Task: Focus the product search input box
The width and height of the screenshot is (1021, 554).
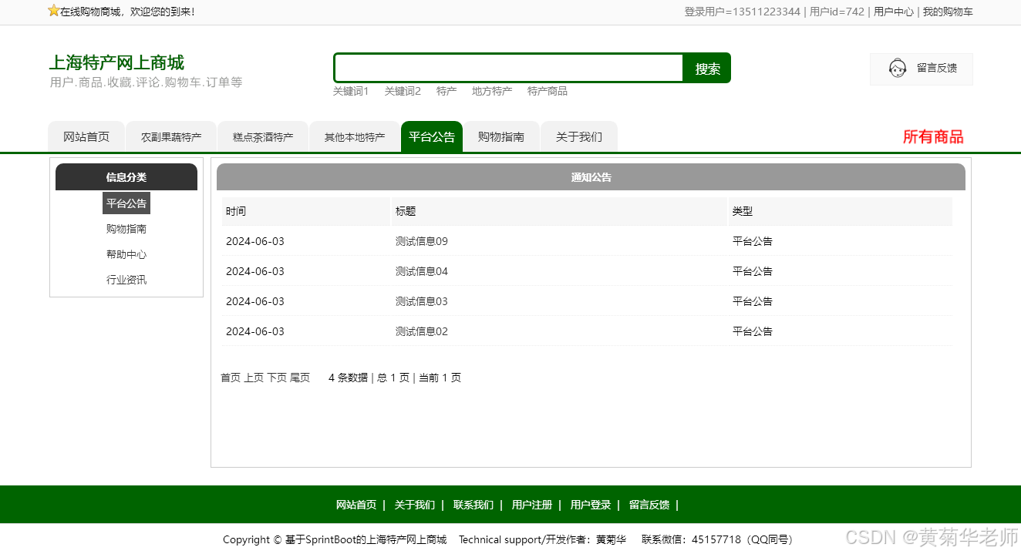Action: (509, 68)
